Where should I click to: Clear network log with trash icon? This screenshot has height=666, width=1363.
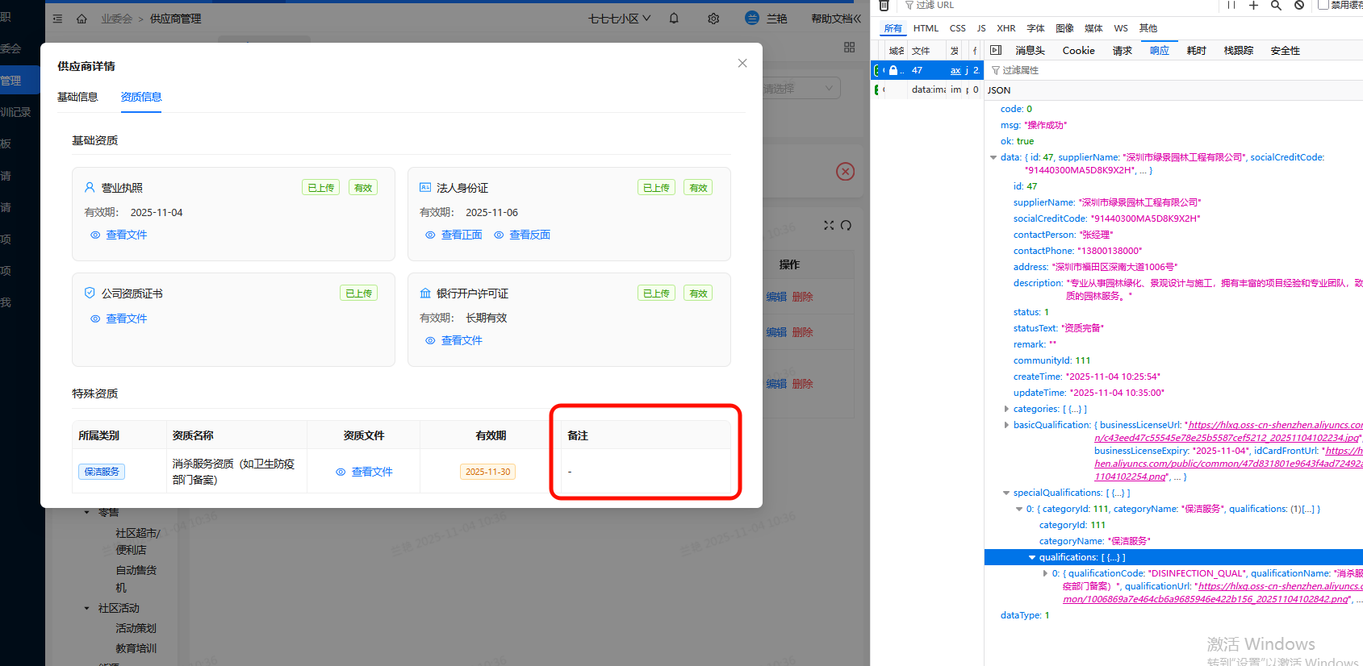[884, 6]
